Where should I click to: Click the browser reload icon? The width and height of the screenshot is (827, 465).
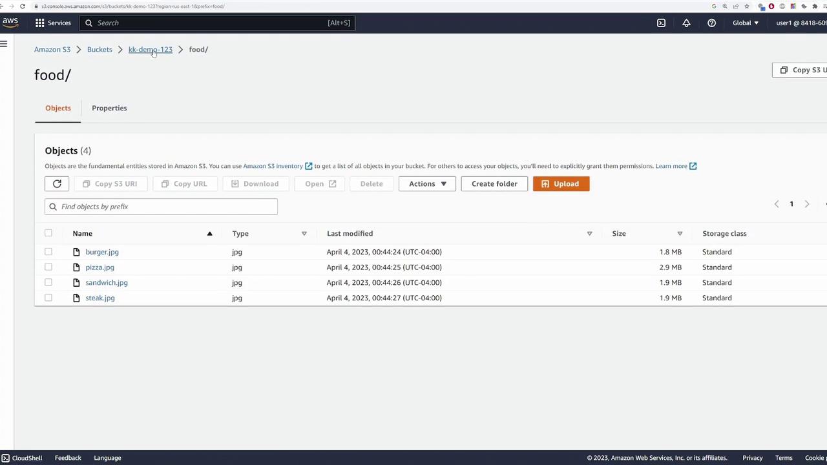[23, 6]
